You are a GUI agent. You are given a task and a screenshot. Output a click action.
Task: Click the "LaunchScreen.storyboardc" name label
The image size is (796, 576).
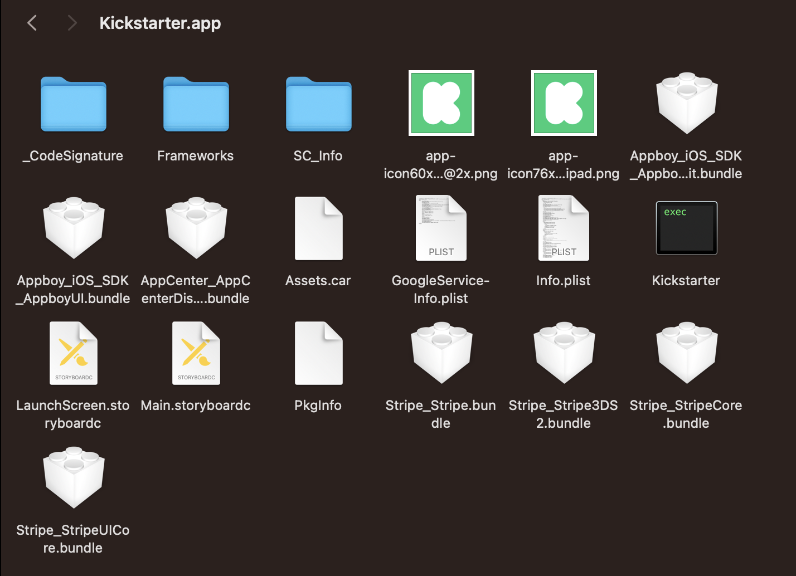coord(73,414)
